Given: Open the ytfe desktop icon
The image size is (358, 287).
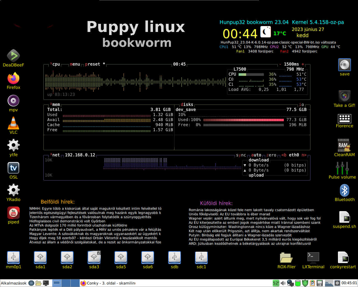Looking at the screenshot, I should tap(13, 145).
